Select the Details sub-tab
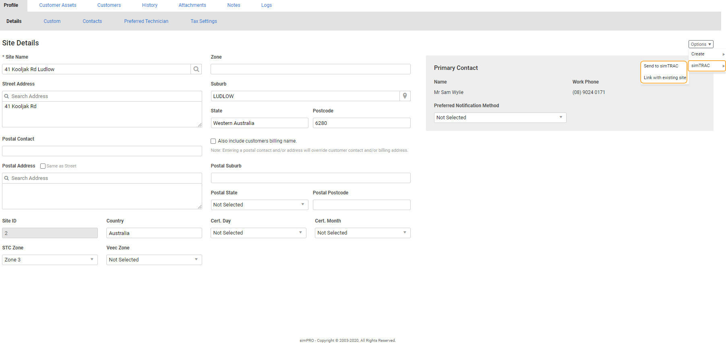This screenshot has width=726, height=343. [x=14, y=21]
